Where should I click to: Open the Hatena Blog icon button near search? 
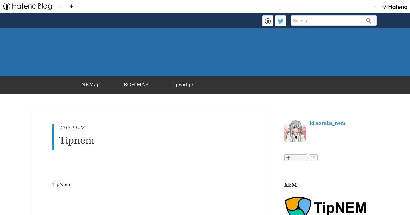coord(268,21)
